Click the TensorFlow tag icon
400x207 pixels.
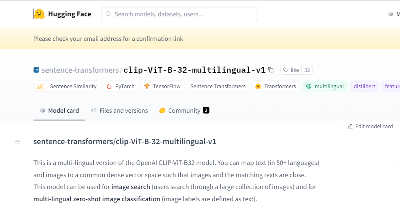tap(147, 86)
